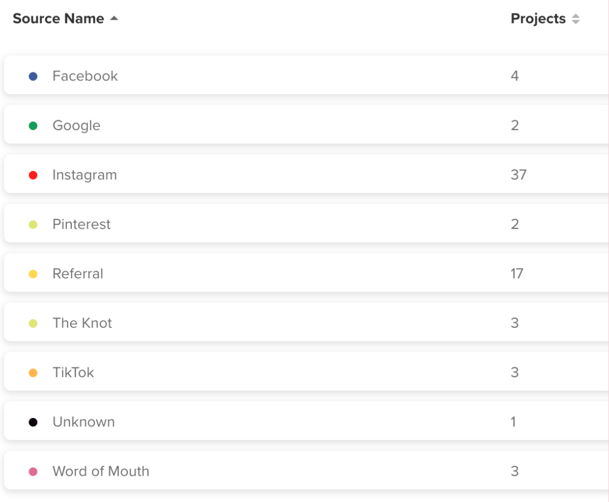The width and height of the screenshot is (609, 502).
Task: Click the pink Word of Mouth dot
Action: [33, 471]
